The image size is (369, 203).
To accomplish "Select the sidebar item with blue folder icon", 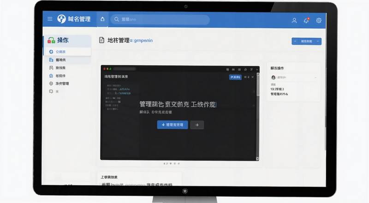I will coord(67,60).
